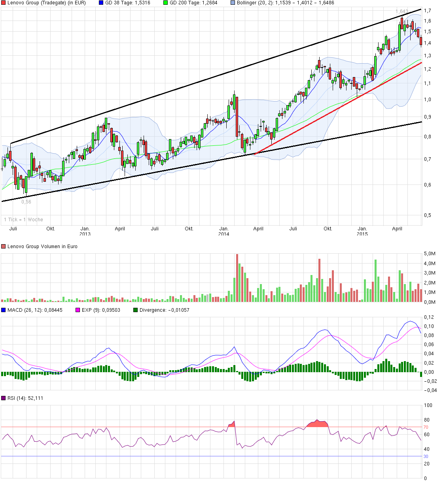445x484 pixels.
Task: Click 'Divergence: -0,01057' label
Action: [165, 310]
